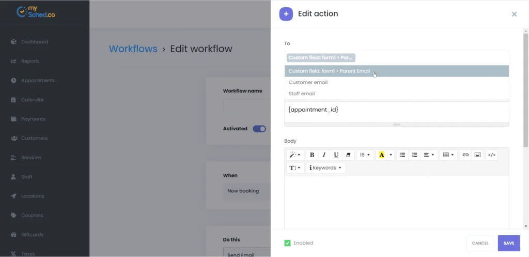
Task: Click the eraser remove-formatting icon
Action: [348, 155]
